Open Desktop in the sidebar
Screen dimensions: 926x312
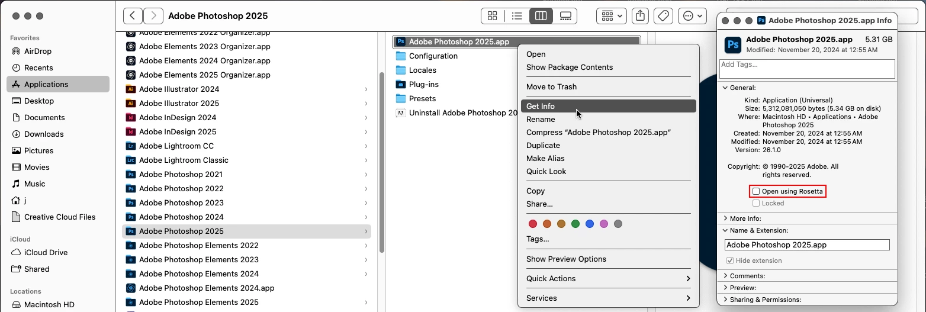click(x=58, y=101)
